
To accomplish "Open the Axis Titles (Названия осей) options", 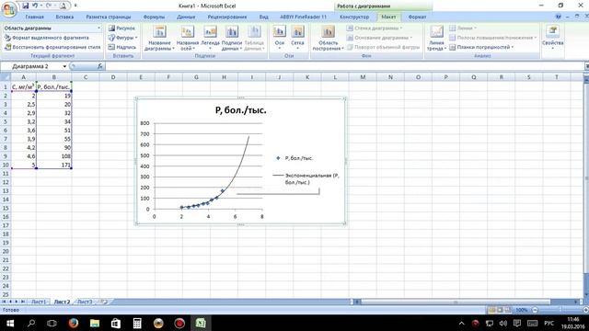I will [x=187, y=39].
